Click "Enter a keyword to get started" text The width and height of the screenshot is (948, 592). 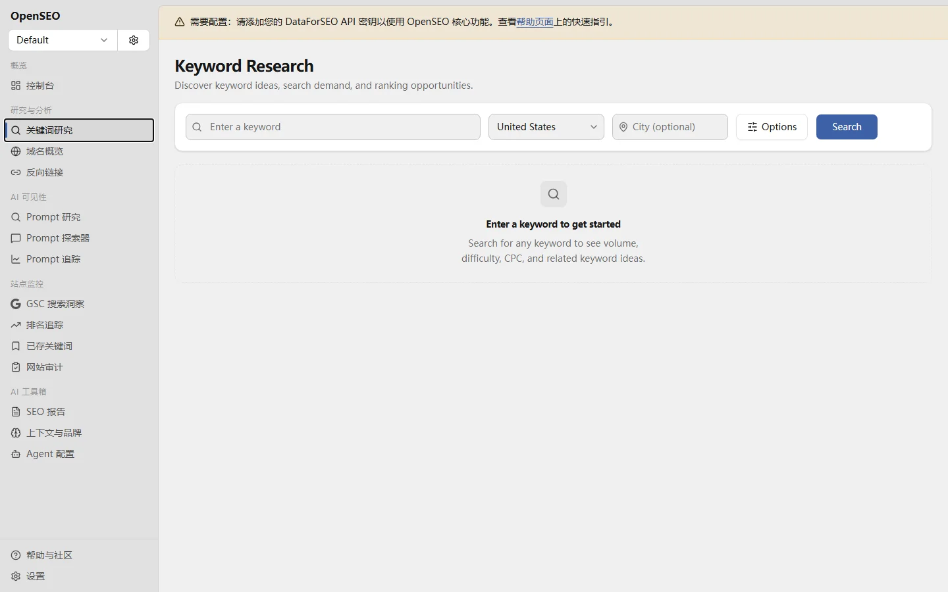pos(554,224)
